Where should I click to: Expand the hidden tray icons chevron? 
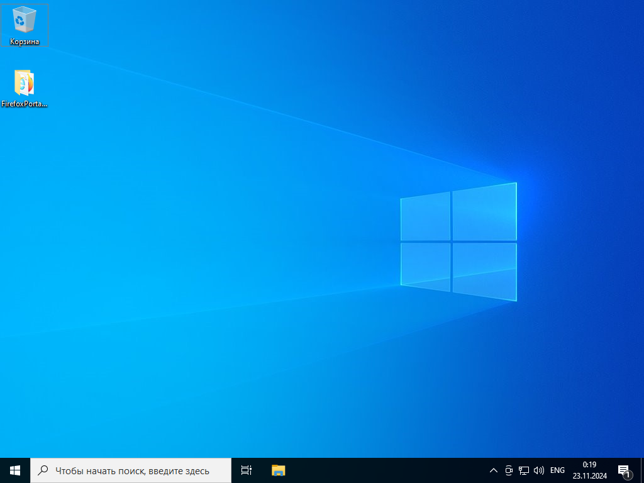493,470
